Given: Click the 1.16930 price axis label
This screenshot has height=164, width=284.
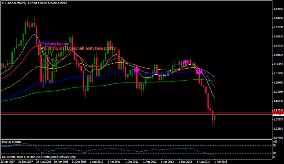Looking at the screenshot, I should pyautogui.click(x=279, y=101).
